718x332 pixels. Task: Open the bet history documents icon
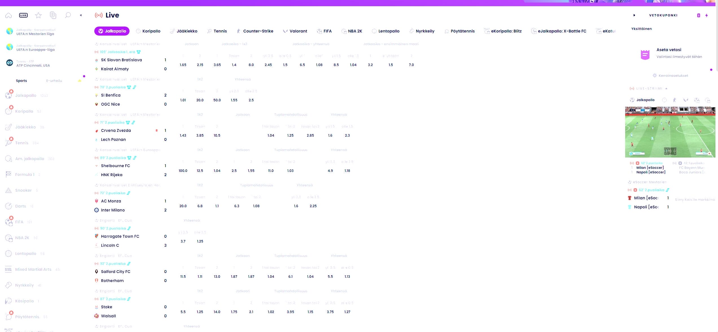pyautogui.click(x=53, y=15)
